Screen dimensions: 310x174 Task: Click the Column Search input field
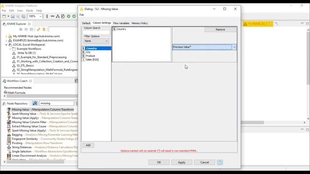(96, 32)
